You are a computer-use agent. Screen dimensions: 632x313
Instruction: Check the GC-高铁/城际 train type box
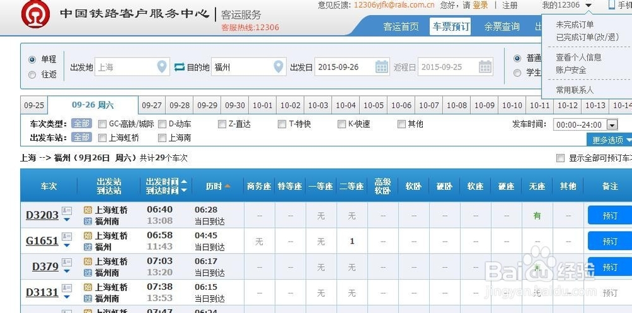coord(102,124)
